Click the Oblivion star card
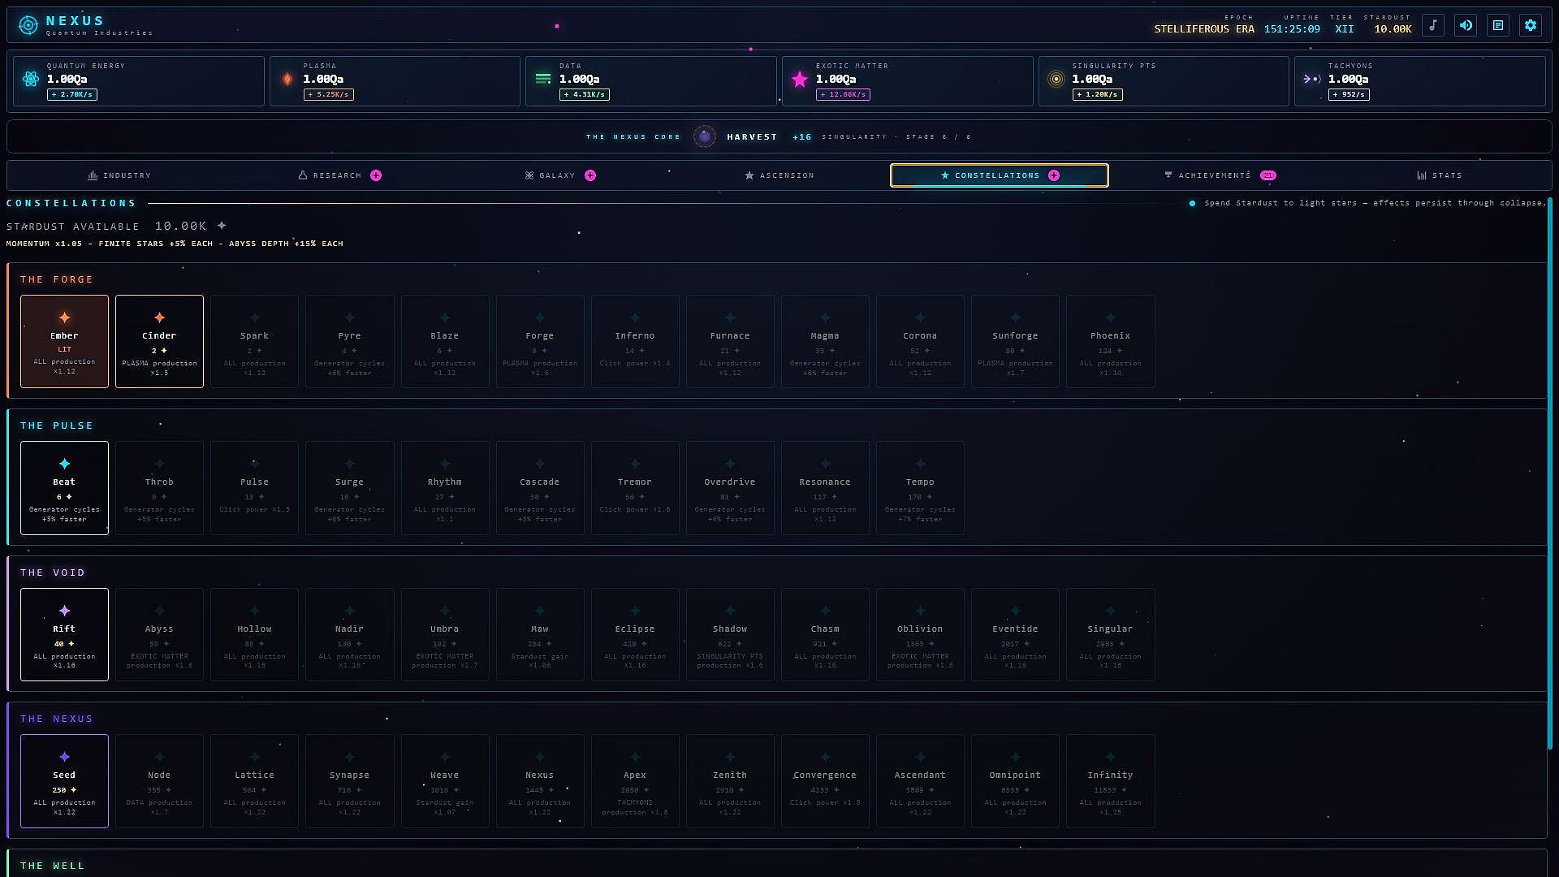The width and height of the screenshot is (1559, 877). (919, 634)
